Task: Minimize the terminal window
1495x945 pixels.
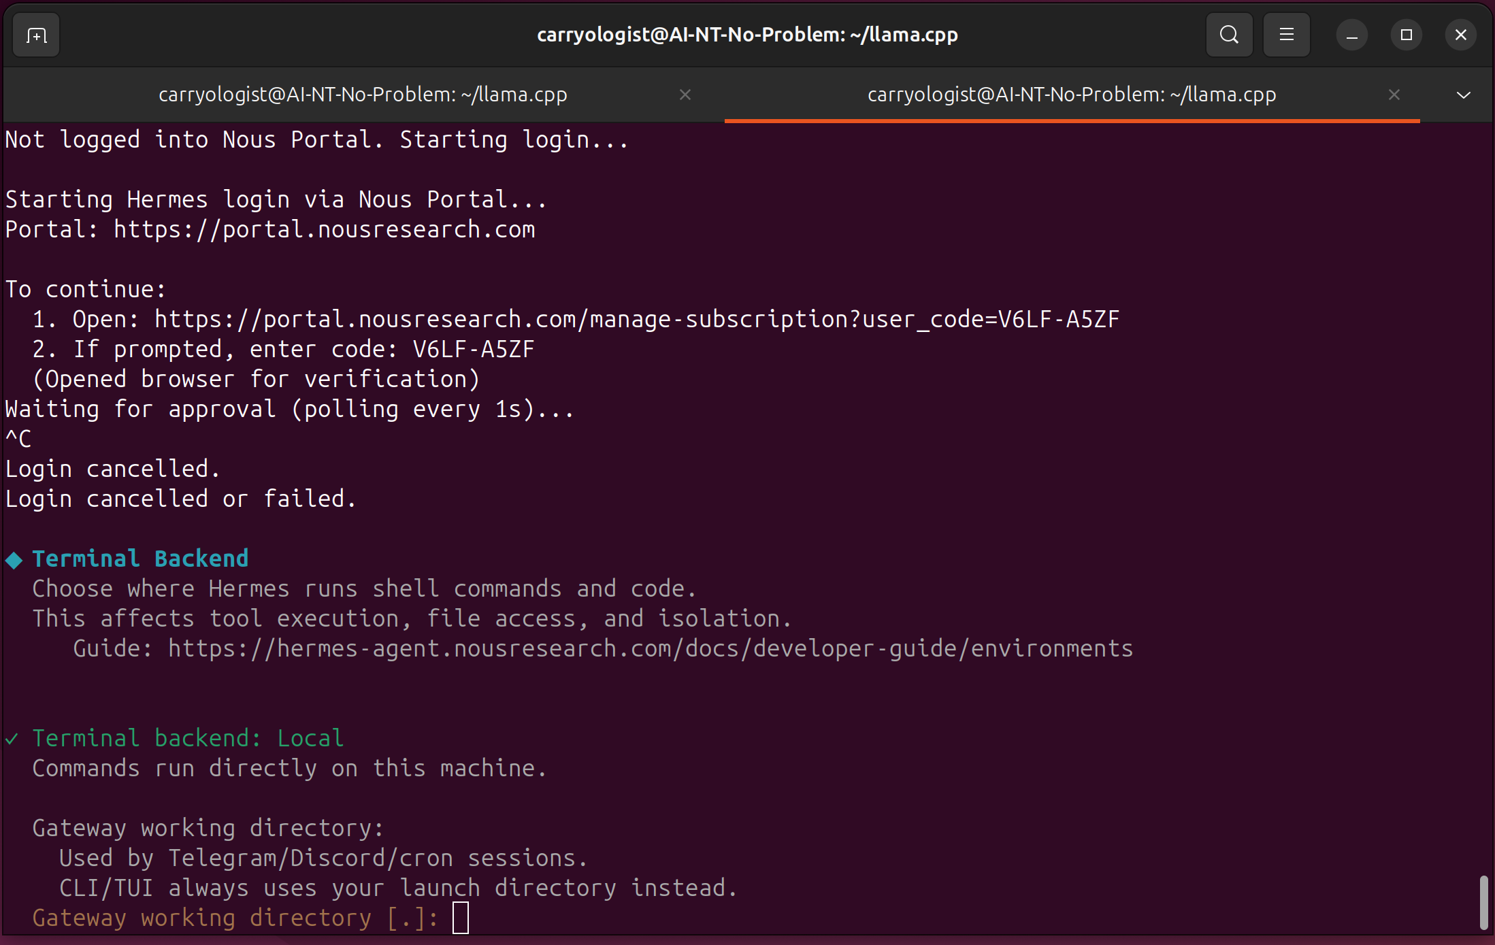Action: tap(1351, 35)
